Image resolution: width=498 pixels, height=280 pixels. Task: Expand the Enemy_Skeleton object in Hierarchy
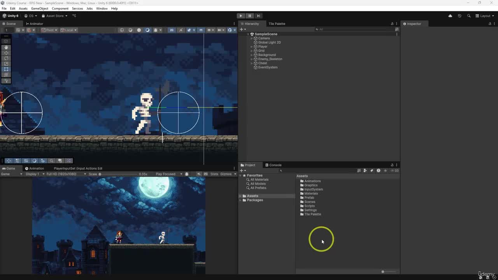point(252,59)
